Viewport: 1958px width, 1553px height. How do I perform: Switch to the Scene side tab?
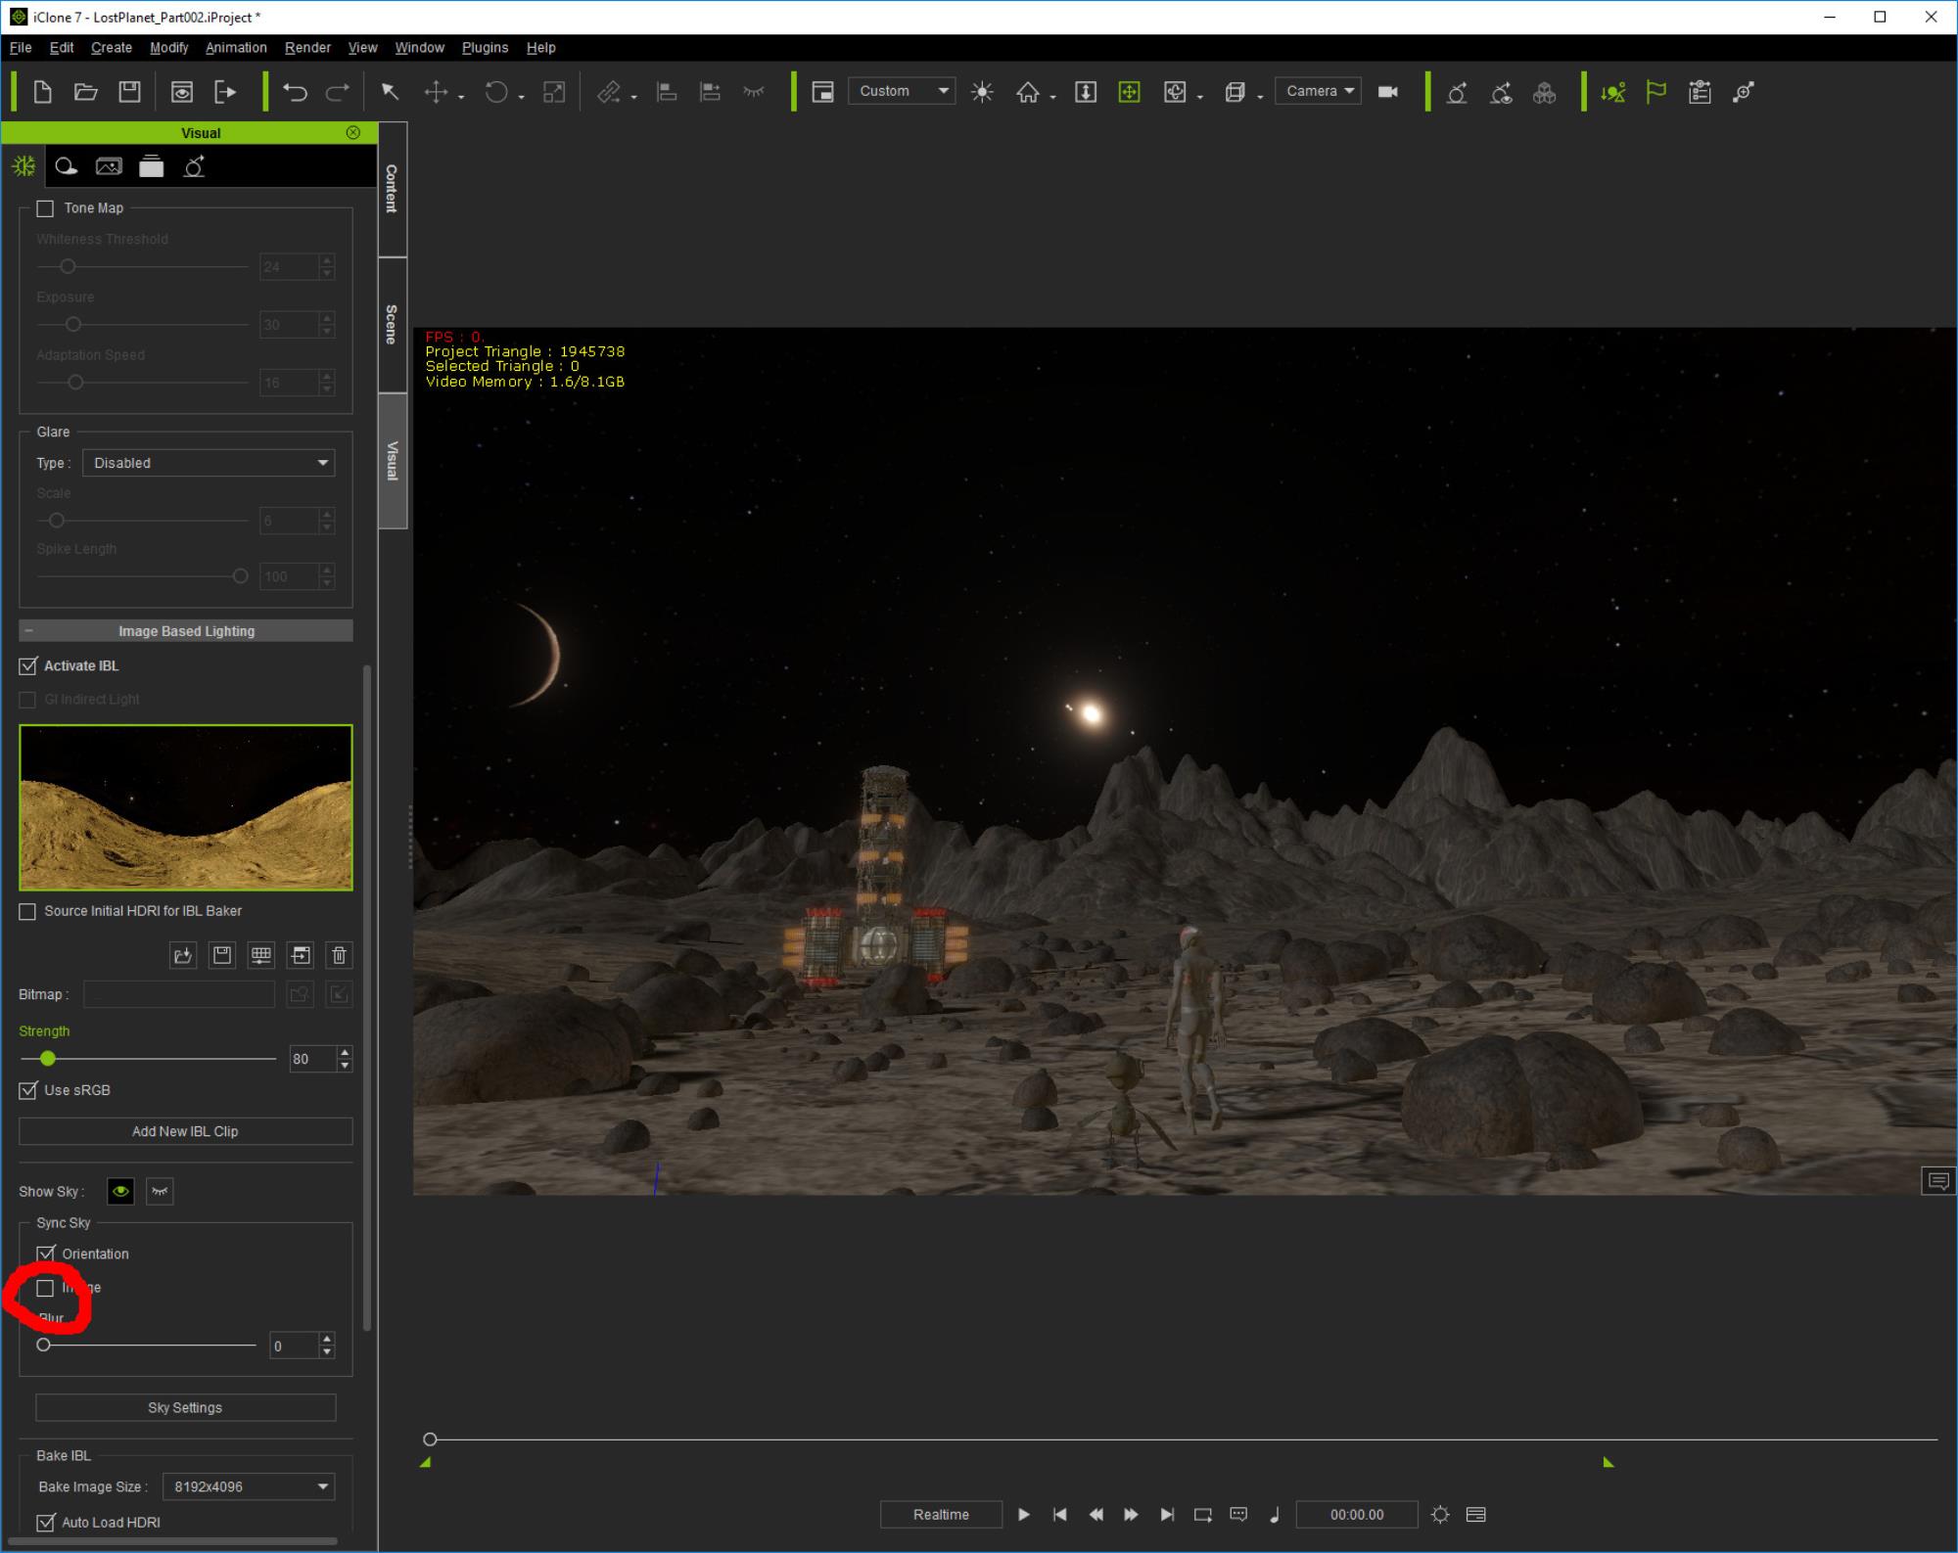(x=392, y=324)
